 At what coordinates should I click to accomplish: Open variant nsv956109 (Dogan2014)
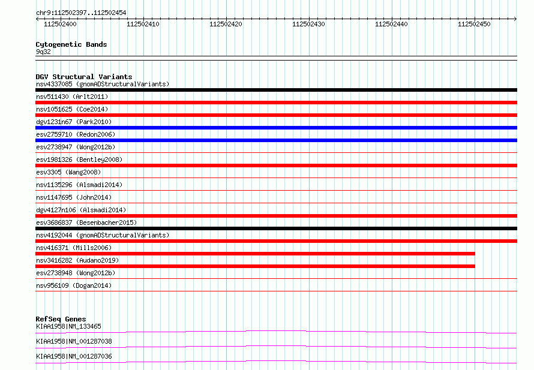74,285
